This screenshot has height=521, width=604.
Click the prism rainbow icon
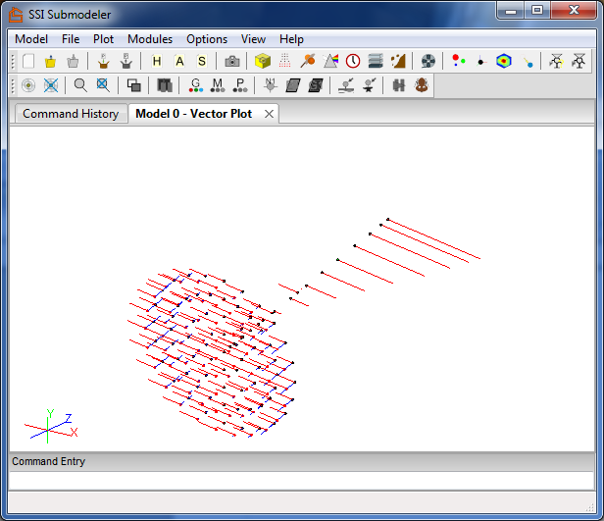330,61
